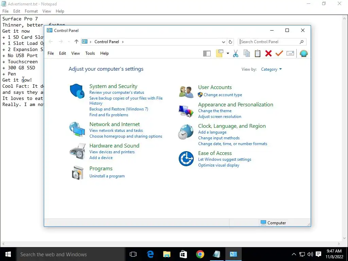Open the Hardware and Sound printer icon
This screenshot has height=261, width=348.
pos(77,151)
